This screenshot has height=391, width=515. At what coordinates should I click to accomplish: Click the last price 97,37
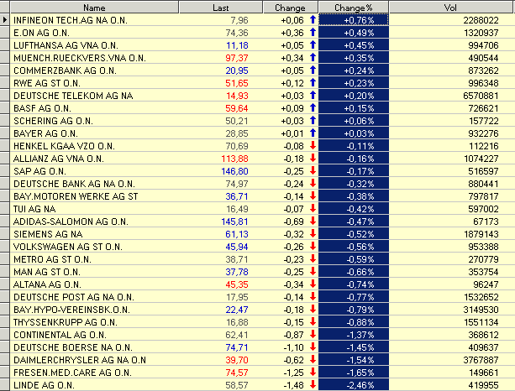(x=237, y=58)
